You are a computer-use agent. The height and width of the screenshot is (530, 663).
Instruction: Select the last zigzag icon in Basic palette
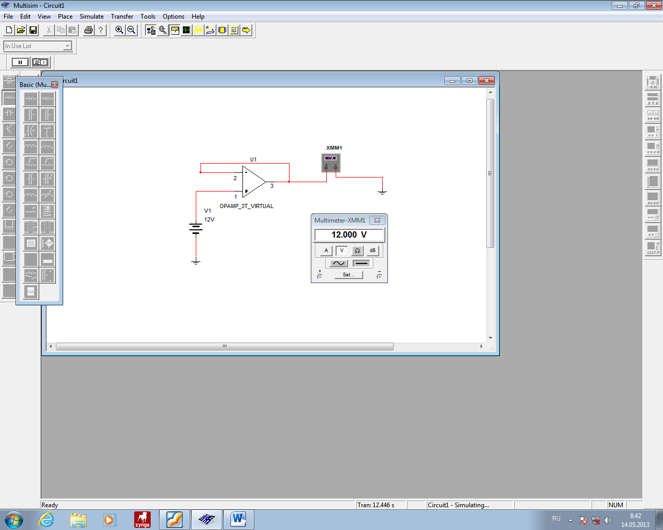pos(31,291)
